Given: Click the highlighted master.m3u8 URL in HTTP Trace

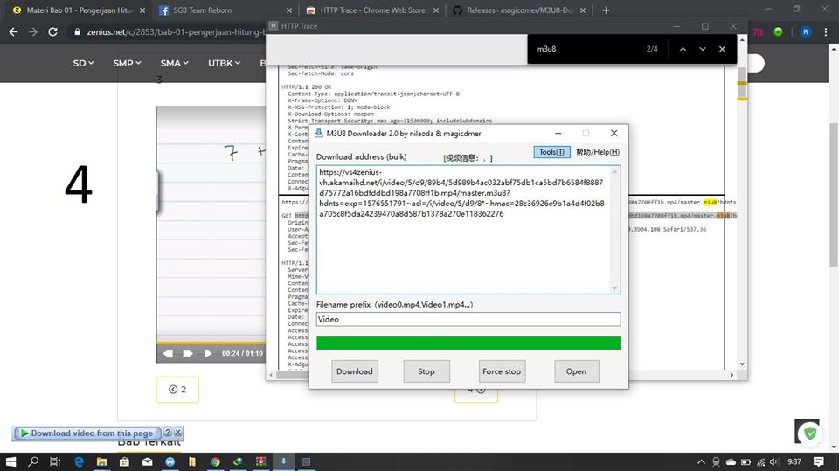Looking at the screenshot, I should point(683,216).
